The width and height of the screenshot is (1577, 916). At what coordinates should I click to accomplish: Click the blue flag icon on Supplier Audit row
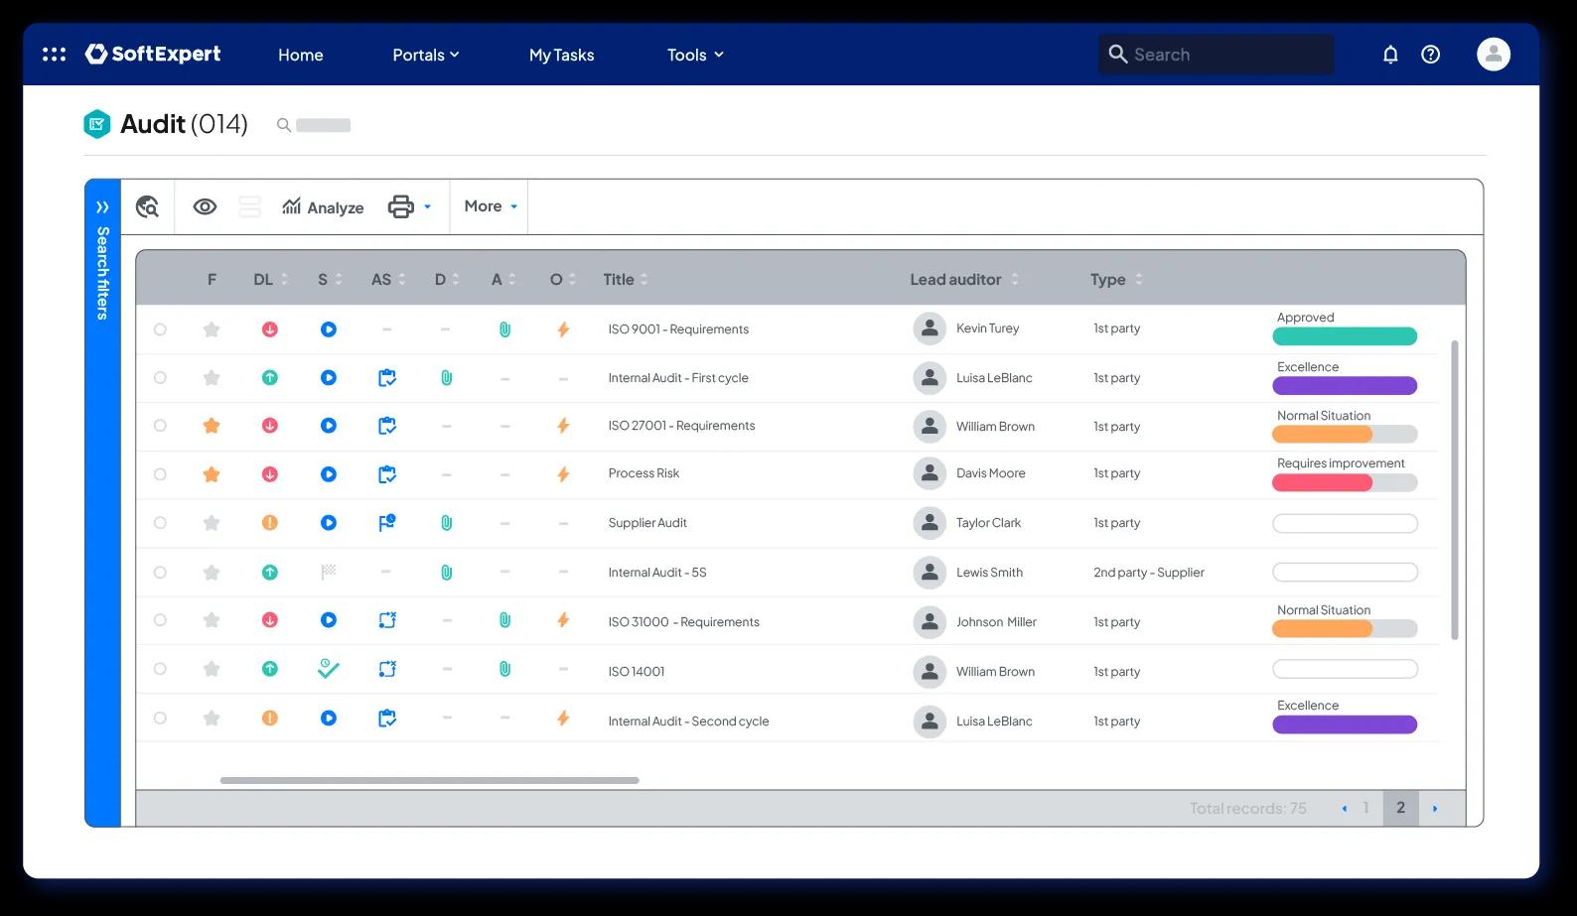387,522
